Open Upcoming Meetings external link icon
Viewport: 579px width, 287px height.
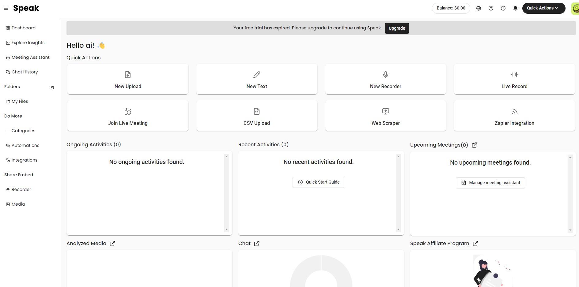point(475,145)
